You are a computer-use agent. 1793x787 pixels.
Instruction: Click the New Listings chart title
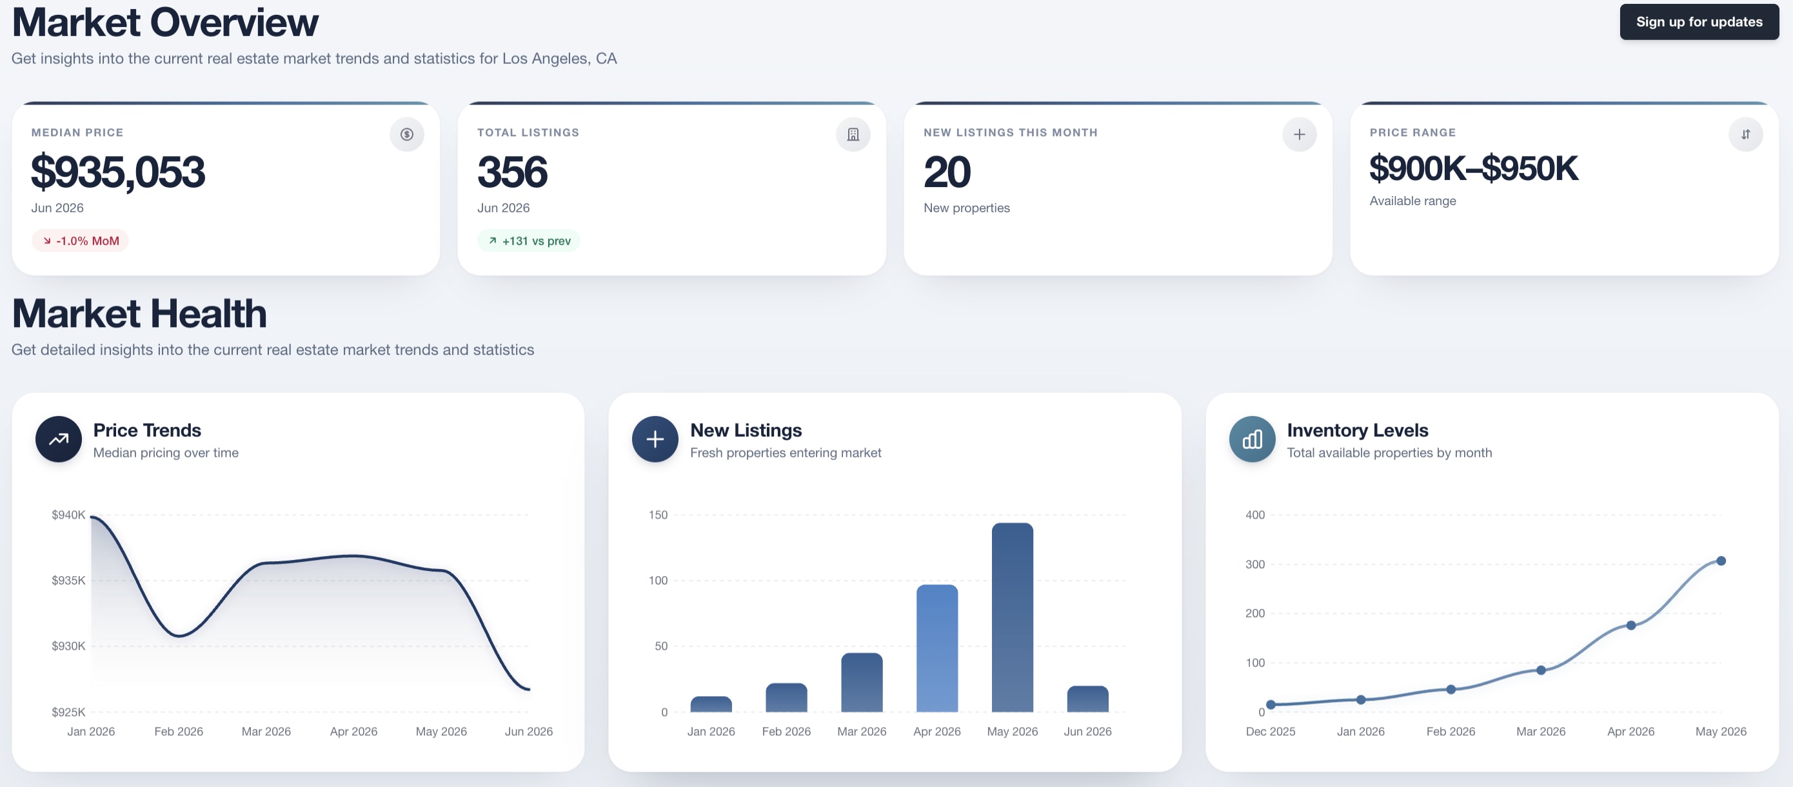(746, 430)
